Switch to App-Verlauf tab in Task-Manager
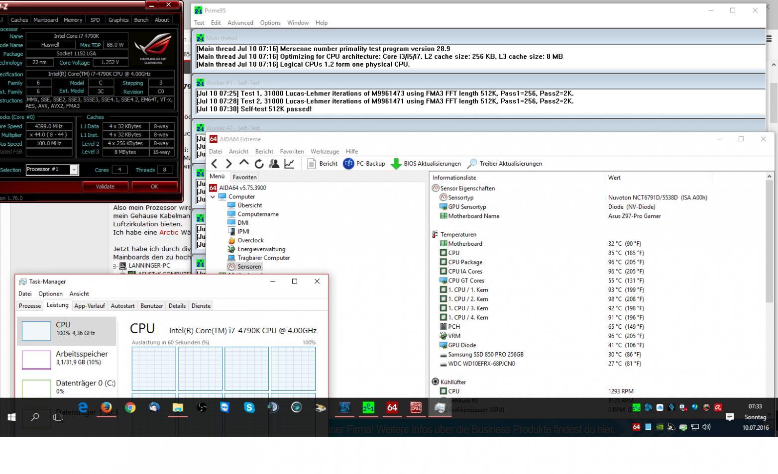778x474 pixels. coord(90,306)
